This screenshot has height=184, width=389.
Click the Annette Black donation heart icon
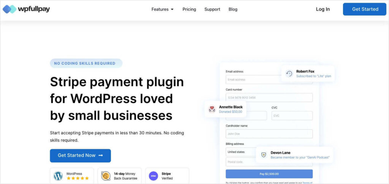[x=212, y=109]
